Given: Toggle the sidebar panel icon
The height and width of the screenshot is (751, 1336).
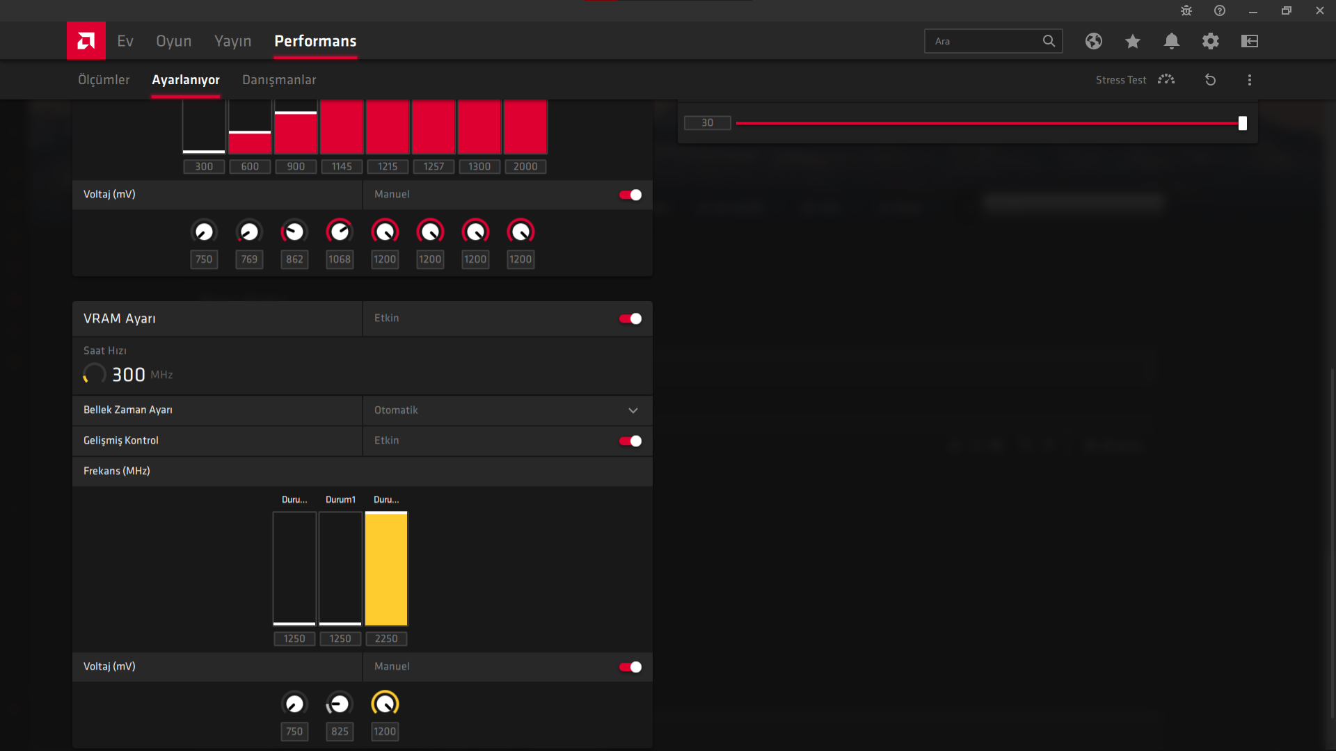Looking at the screenshot, I should coord(1249,41).
